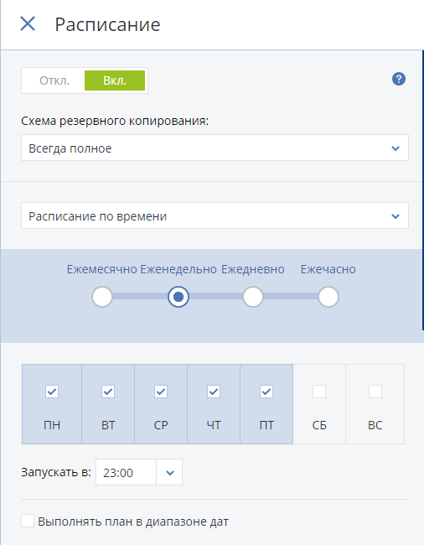Uncheck the ПТ day checkbox
424x545 pixels.
click(266, 392)
